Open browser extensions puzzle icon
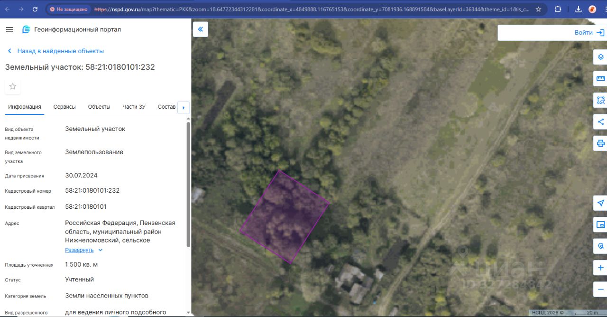The height and width of the screenshot is (317, 607). (558, 9)
